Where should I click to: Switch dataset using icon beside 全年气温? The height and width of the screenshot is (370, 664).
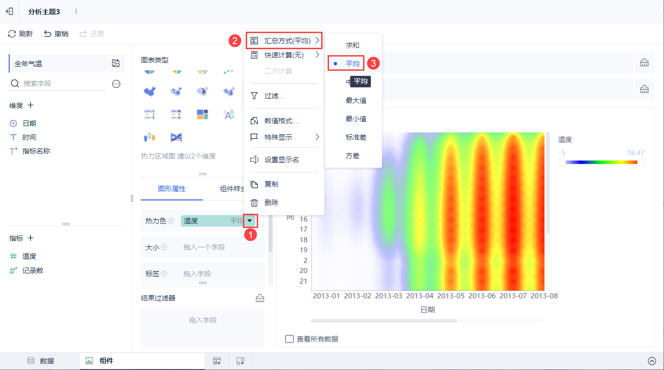coord(115,63)
